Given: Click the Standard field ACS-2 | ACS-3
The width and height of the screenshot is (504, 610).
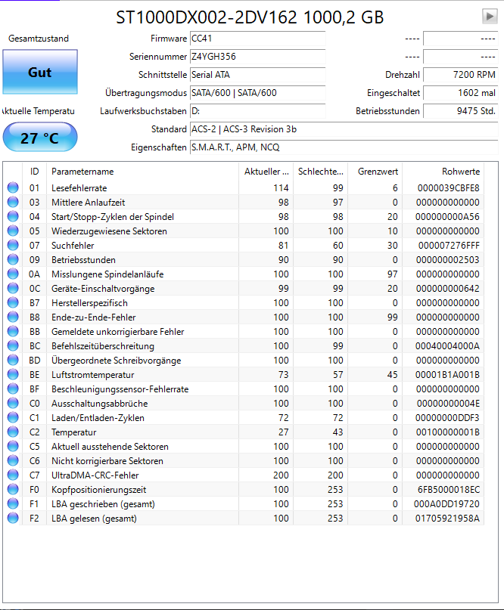Looking at the screenshot, I should 344,129.
